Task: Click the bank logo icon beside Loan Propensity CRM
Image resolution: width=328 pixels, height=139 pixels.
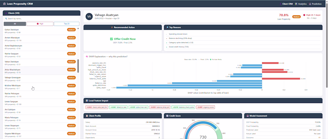Action: click(x=4, y=4)
